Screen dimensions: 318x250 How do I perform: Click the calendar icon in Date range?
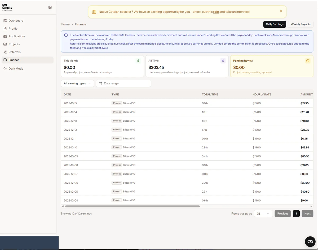100,83
